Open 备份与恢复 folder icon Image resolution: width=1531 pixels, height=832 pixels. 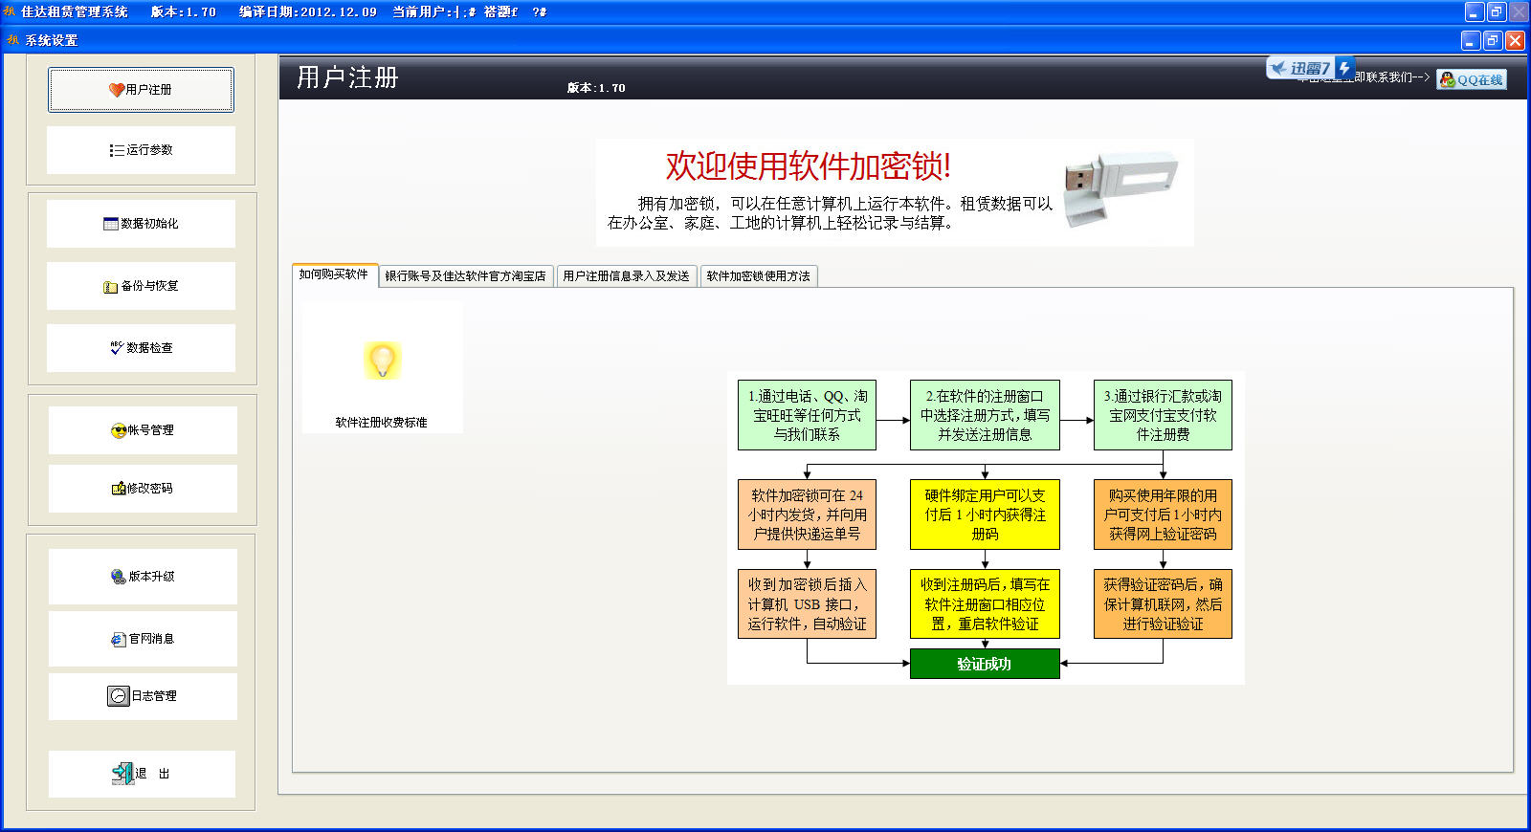pos(111,286)
